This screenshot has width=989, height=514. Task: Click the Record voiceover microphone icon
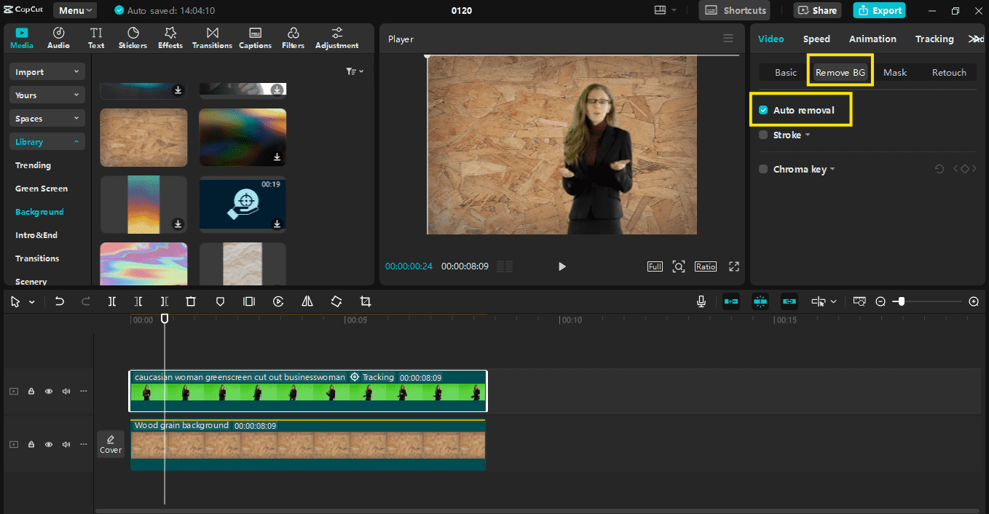pyautogui.click(x=701, y=301)
